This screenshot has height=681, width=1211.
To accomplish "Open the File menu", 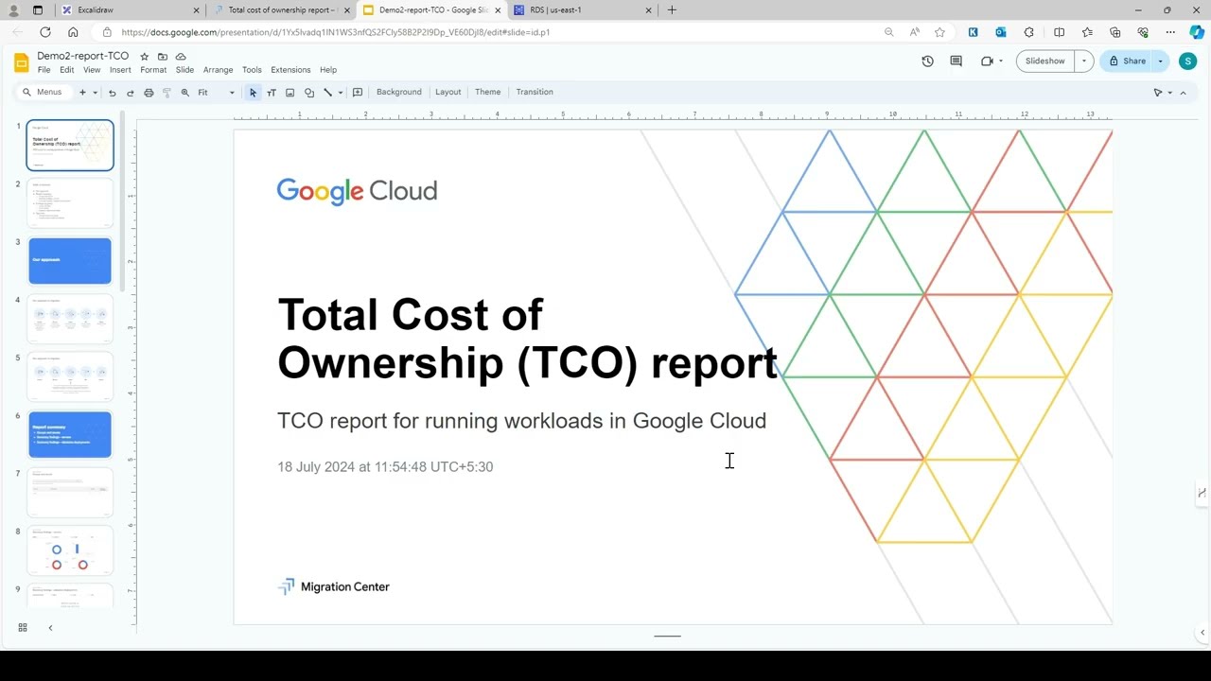I will [44, 70].
